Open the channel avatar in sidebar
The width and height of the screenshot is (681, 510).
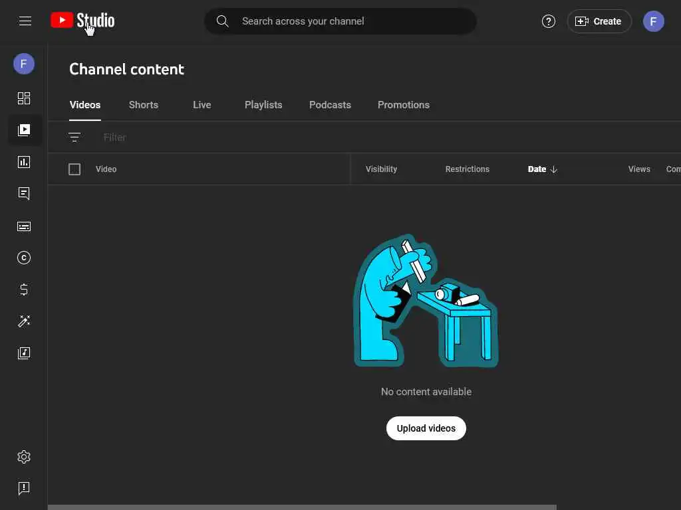click(x=24, y=64)
